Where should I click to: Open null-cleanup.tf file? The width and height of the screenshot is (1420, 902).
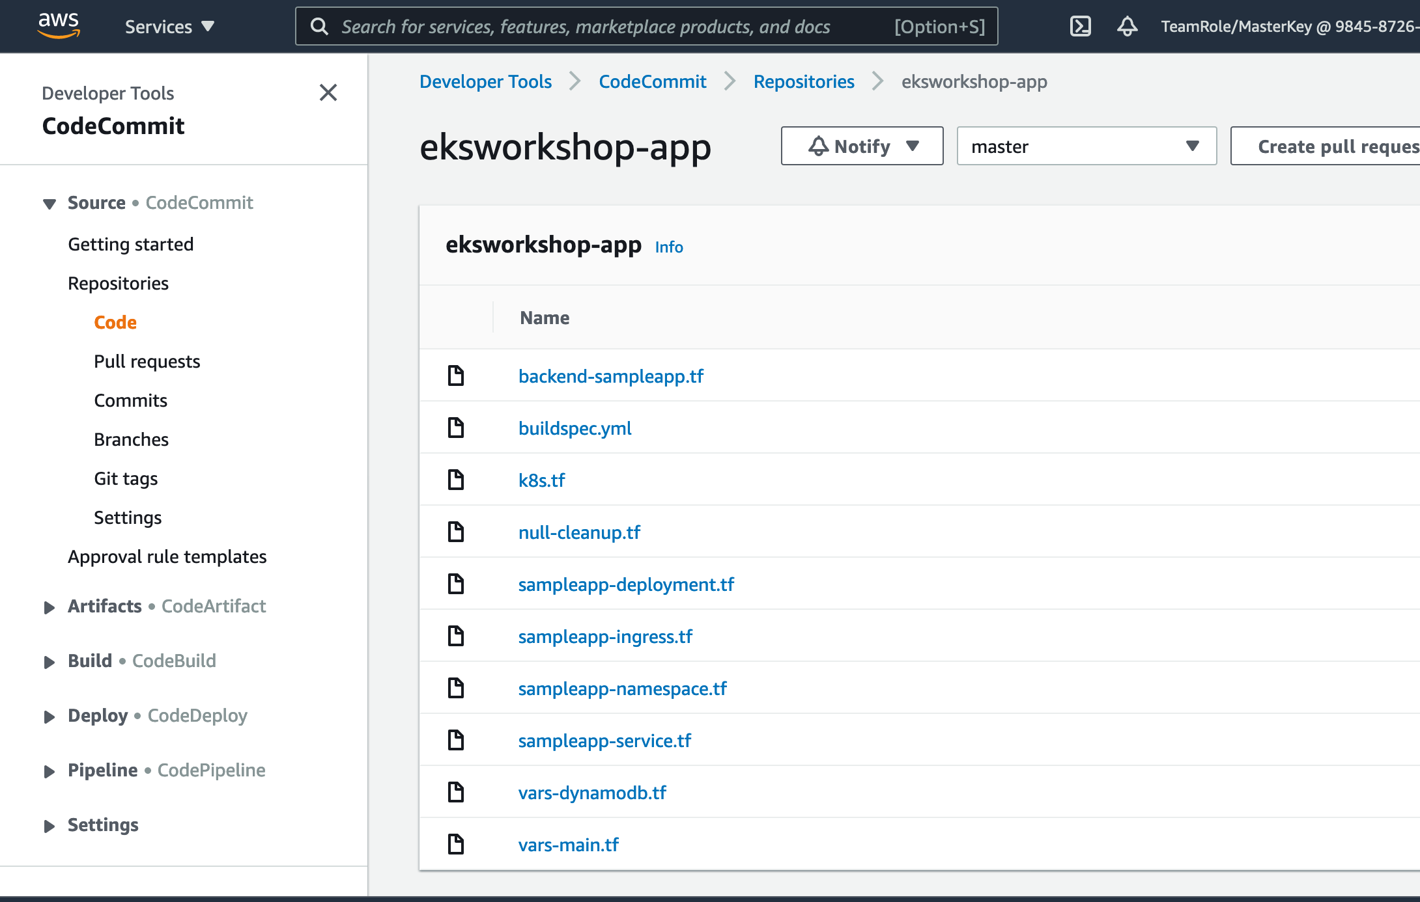point(580,532)
